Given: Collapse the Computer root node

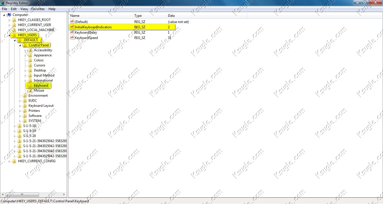Looking at the screenshot, I should click(x=4, y=15).
